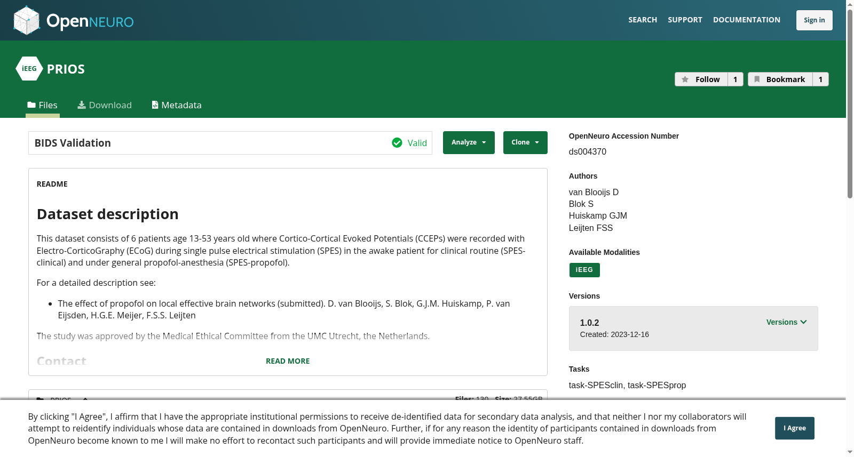Open SEARCH in the top navigation
The image size is (854, 457).
[x=643, y=20]
